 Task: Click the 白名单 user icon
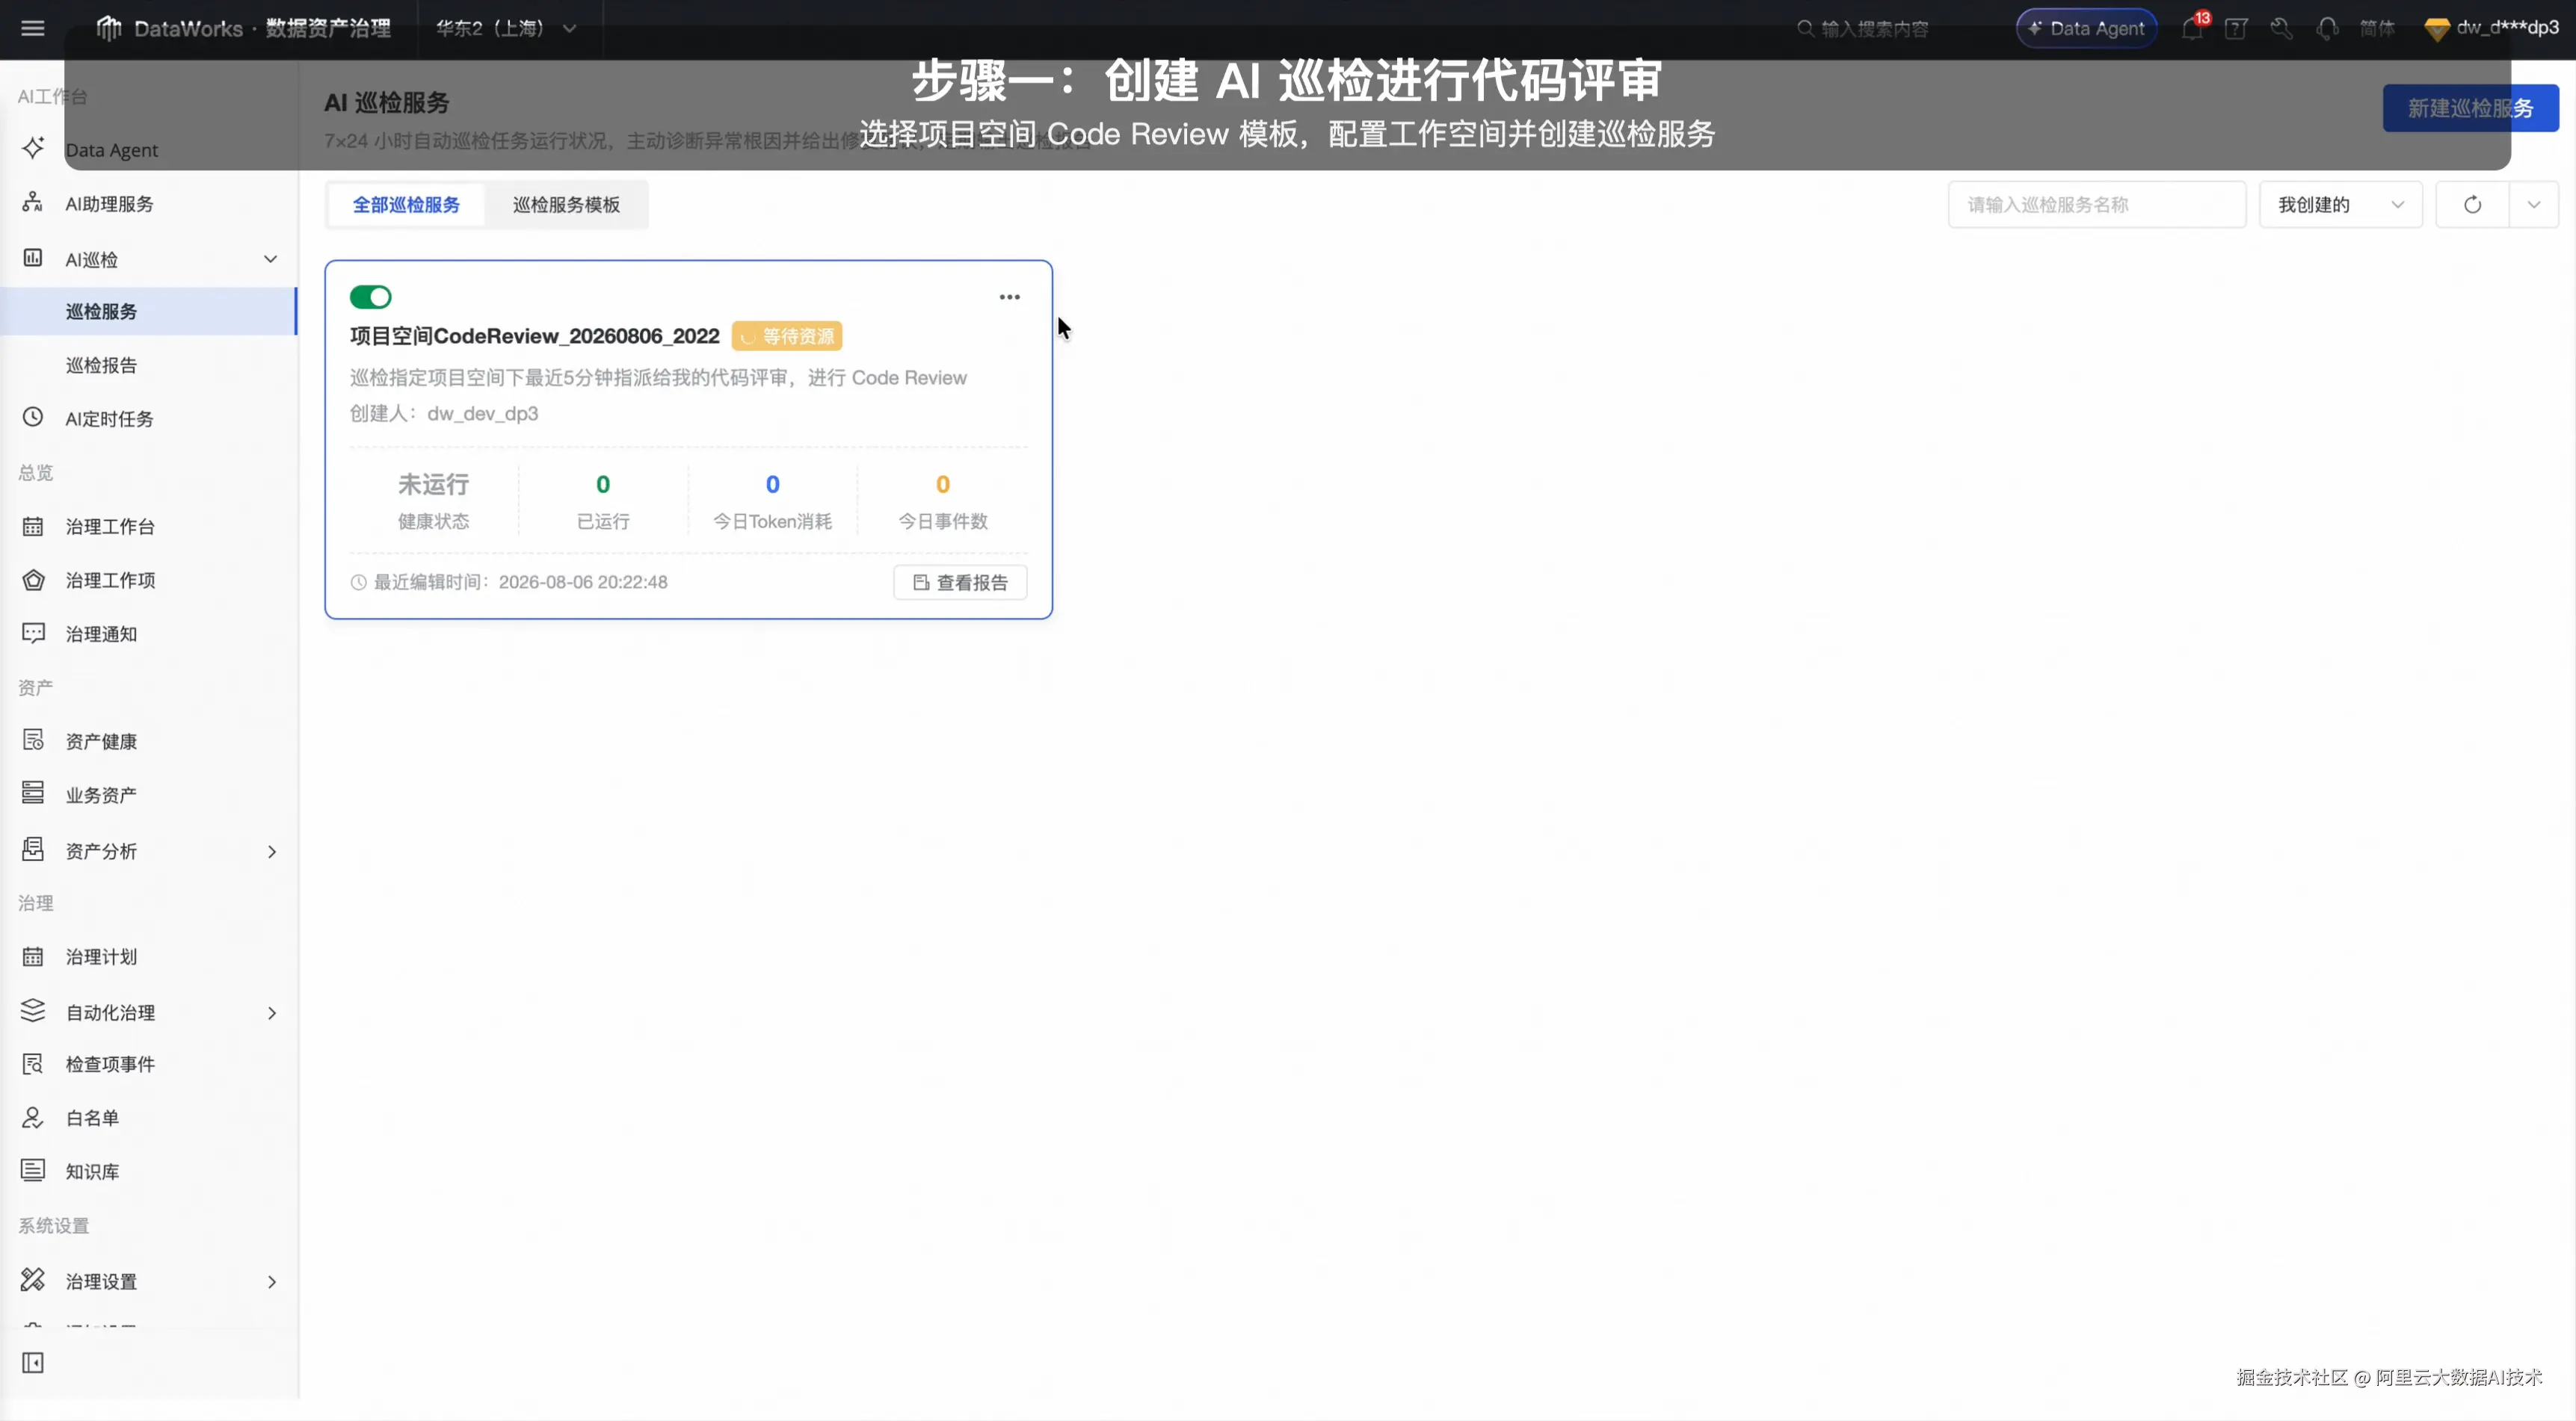point(33,1117)
